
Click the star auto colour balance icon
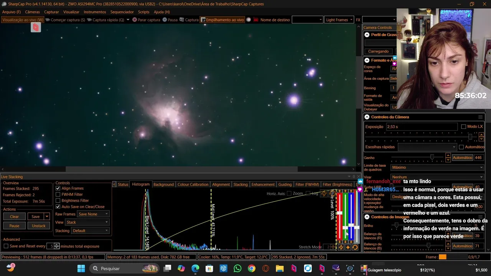(348, 247)
